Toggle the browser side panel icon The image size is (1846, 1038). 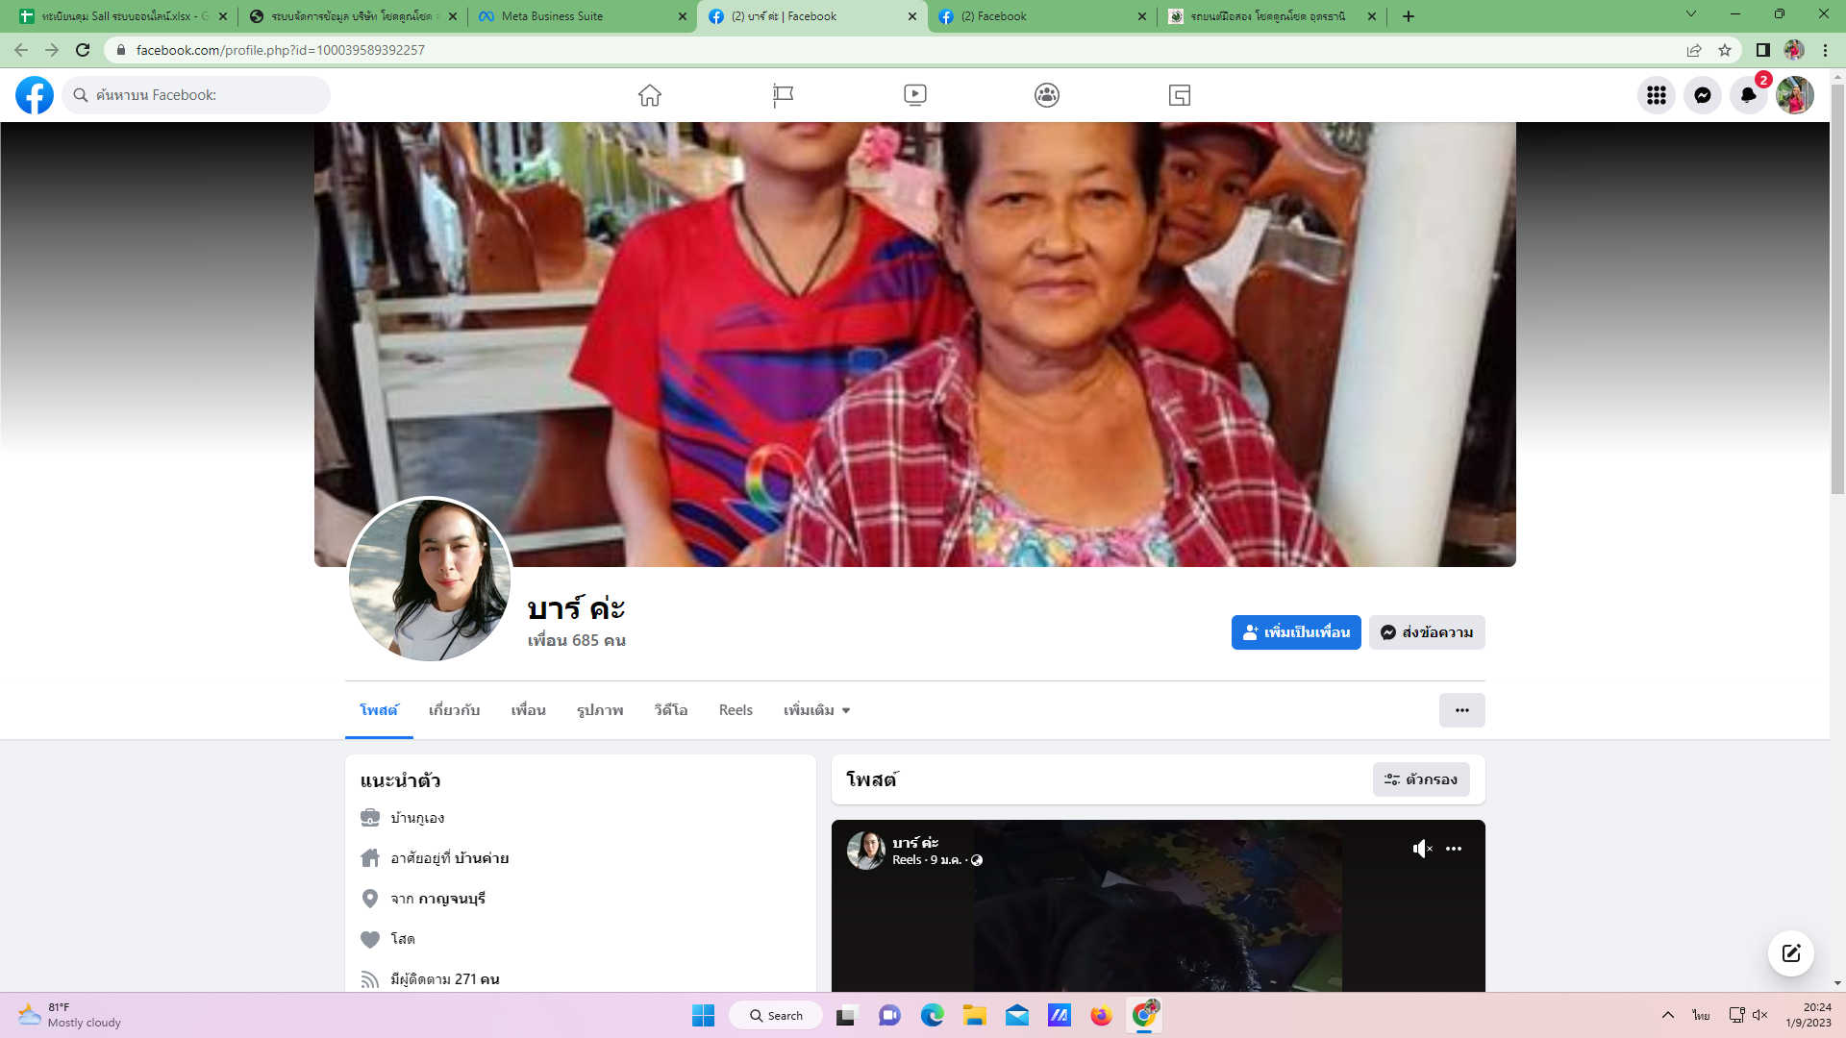[x=1762, y=50]
